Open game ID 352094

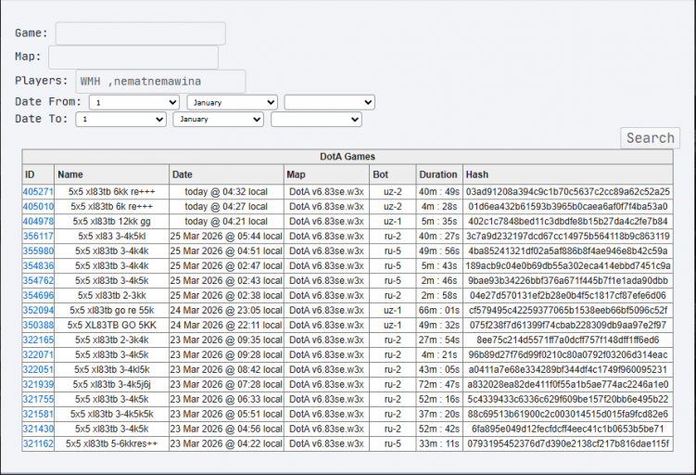coord(38,310)
